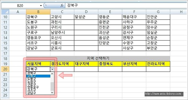The width and height of the screenshot is (188, 100).
Task: Select cell 진안군
Action: [158, 17]
